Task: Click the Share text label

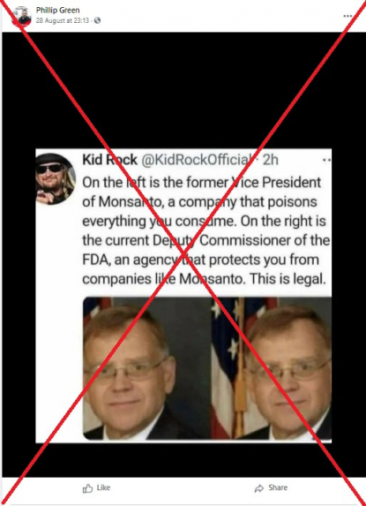Action: 278,487
